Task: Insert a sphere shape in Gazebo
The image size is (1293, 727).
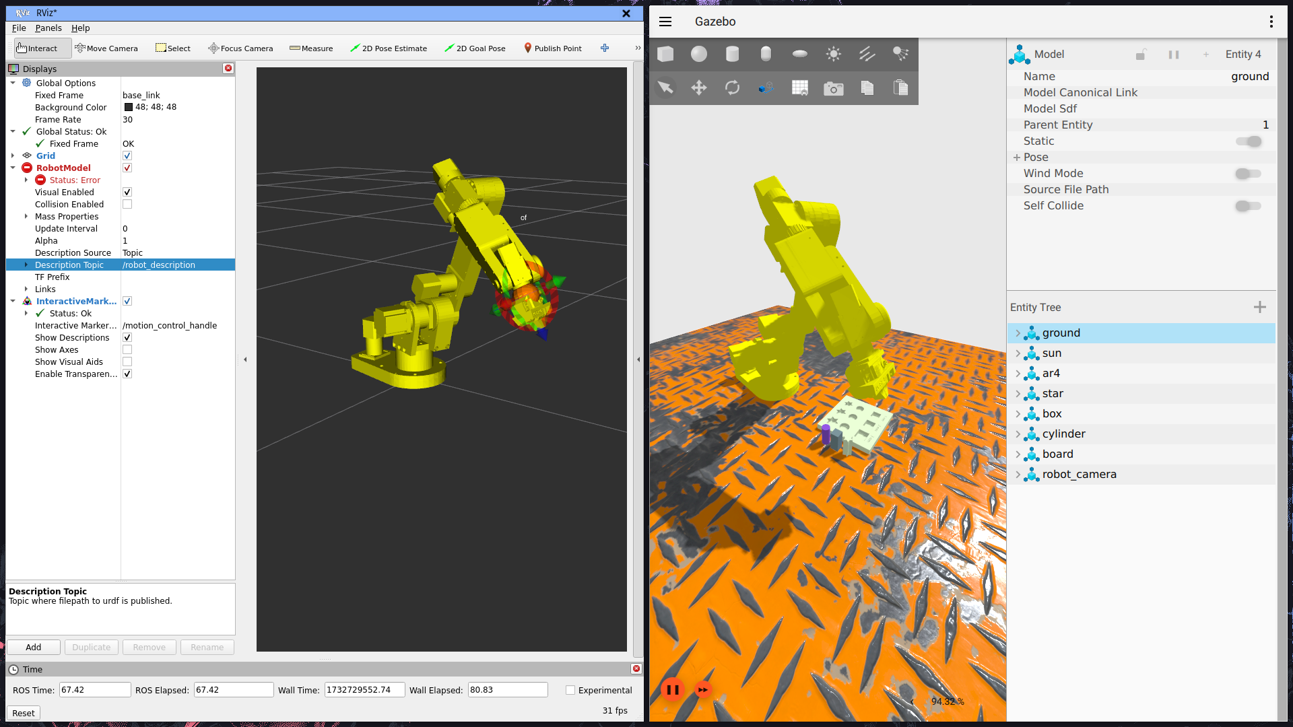Action: (x=699, y=54)
